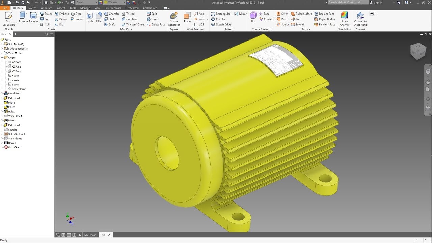Select the Rectangular pattern tool

(221, 14)
